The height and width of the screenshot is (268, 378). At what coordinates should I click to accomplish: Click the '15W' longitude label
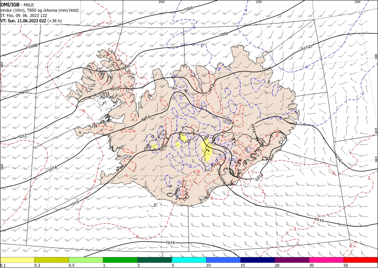259,2
